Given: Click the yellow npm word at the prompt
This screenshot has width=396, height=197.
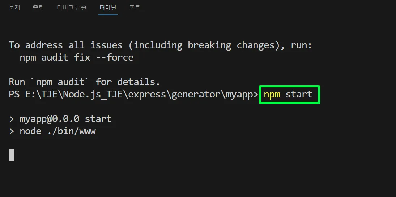Looking at the screenshot, I should pos(272,95).
